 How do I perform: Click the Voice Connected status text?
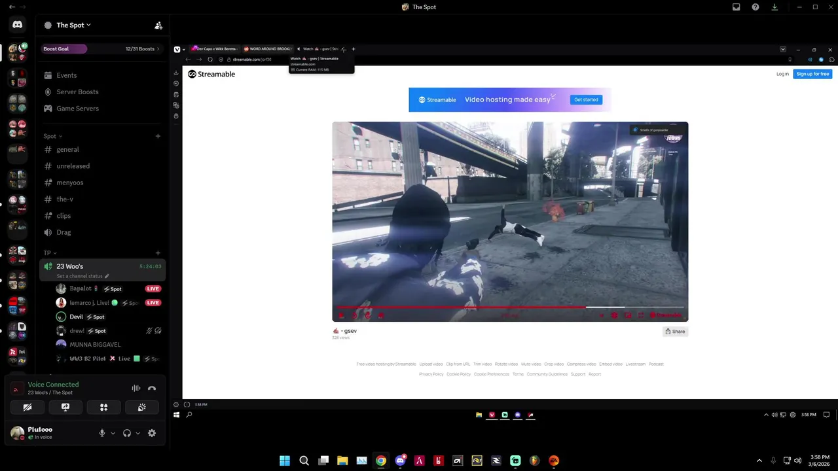tap(53, 385)
